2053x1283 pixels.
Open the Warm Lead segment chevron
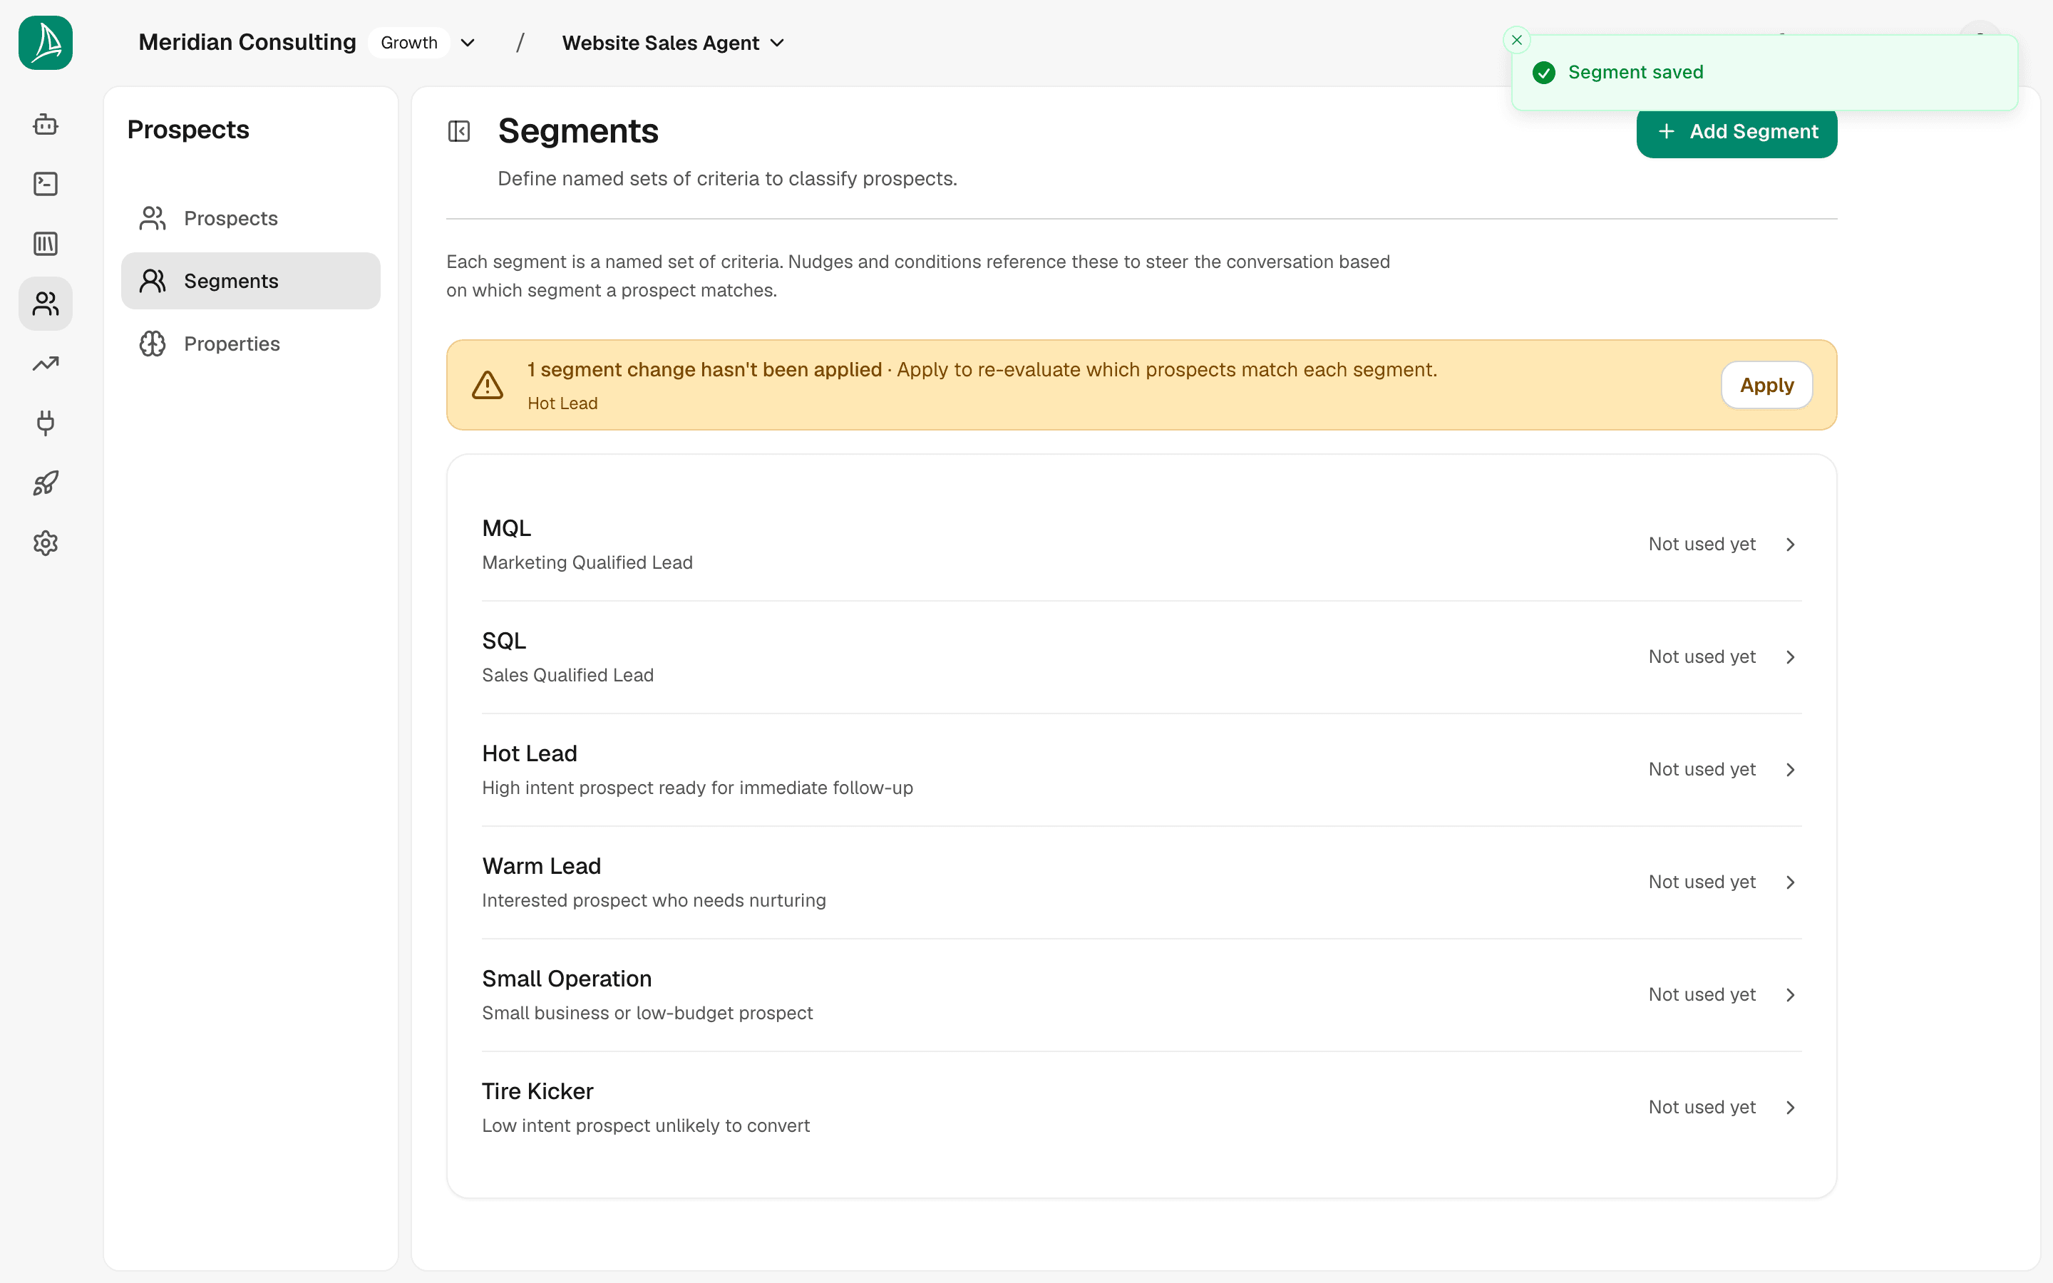[x=1790, y=882]
